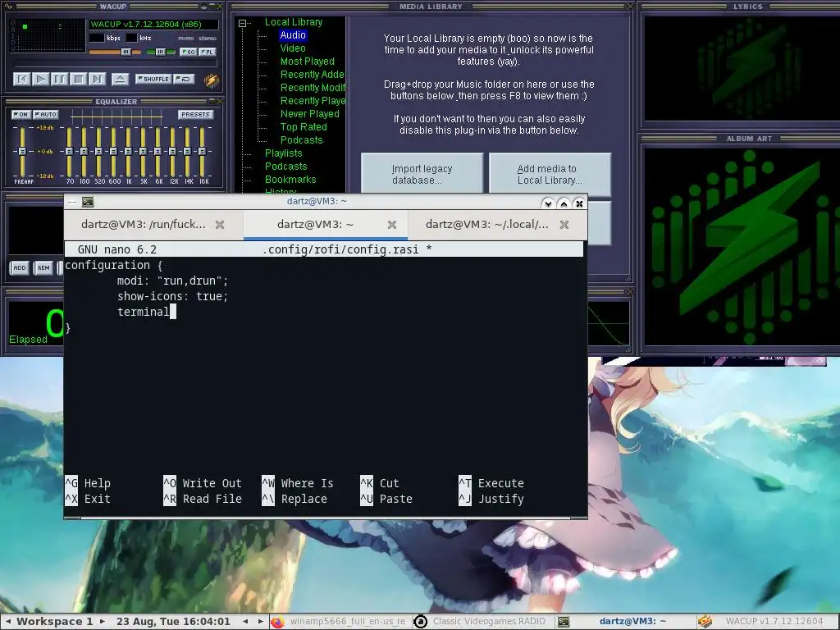Screen dimensions: 840x630
Task: Click the playlist REM button
Action: coord(43,268)
